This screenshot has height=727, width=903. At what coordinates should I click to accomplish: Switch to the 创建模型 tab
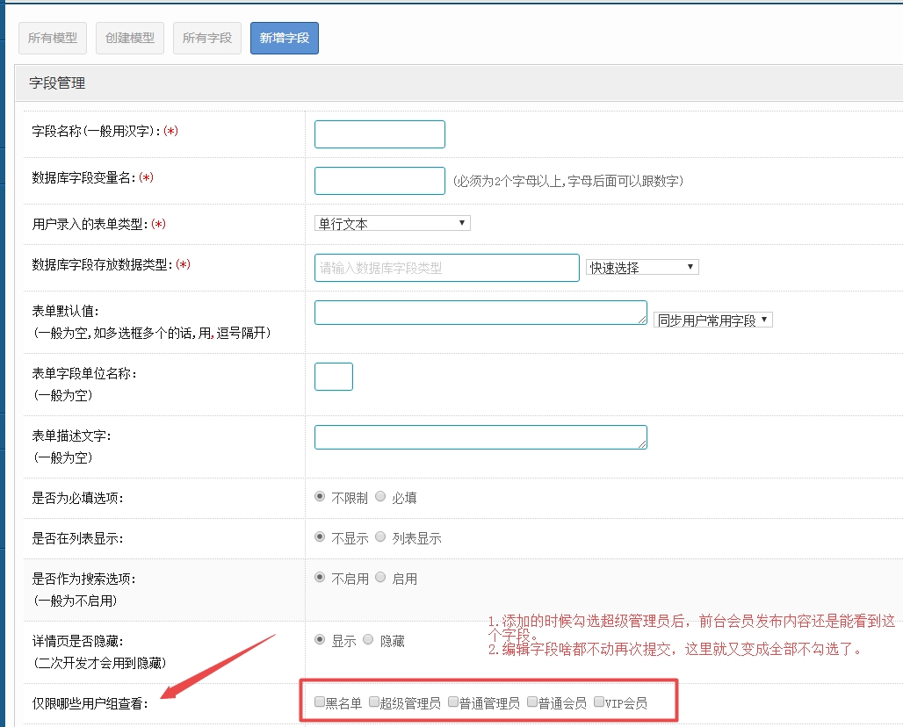click(130, 39)
